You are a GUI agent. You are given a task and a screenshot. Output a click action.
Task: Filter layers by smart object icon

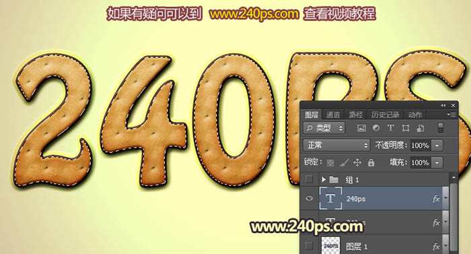coord(421,128)
